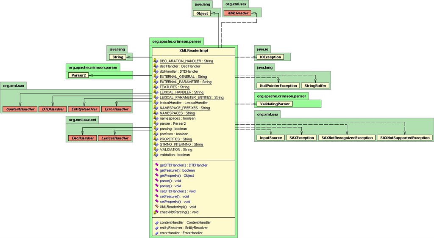The width and height of the screenshot is (434, 238).
Task: Select the icon beside EXTERNAL_PARAMETER field
Action: tap(156, 82)
